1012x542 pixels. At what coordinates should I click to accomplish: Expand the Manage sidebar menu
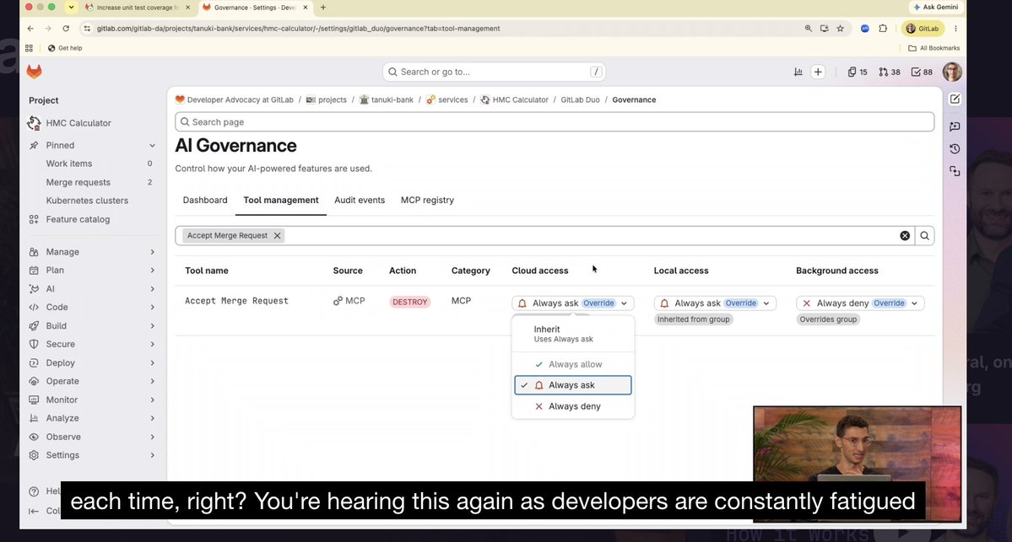coord(92,252)
